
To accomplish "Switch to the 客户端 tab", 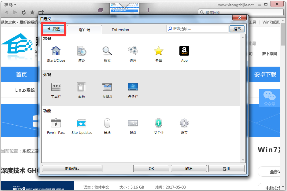I will click(85, 30).
